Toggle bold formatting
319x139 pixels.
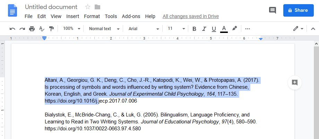point(194,29)
